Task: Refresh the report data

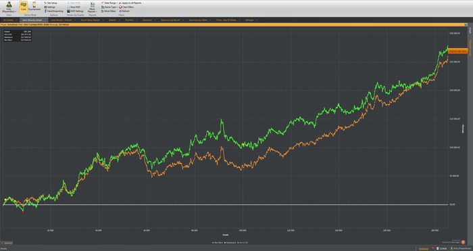Action: coord(124,12)
